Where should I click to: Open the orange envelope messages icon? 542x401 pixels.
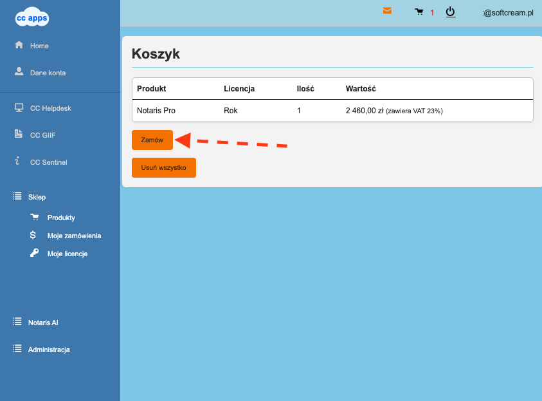click(x=387, y=11)
